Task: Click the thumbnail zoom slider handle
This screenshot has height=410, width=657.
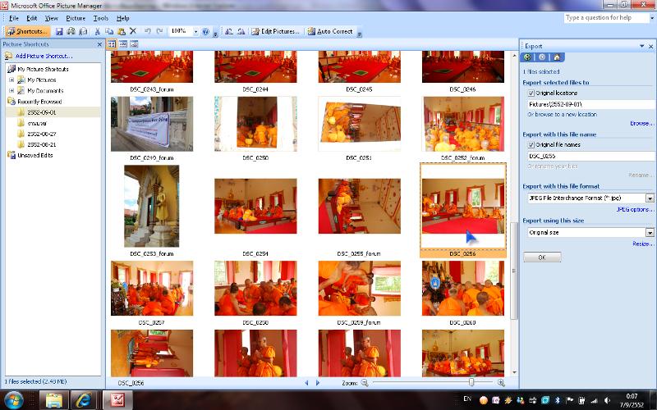Action: [471, 382]
